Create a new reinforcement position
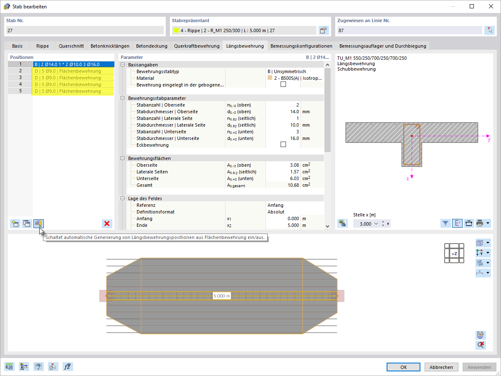The height and width of the screenshot is (376, 501). [15, 224]
